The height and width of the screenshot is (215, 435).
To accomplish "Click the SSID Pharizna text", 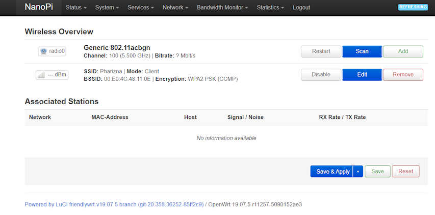I will (103, 71).
